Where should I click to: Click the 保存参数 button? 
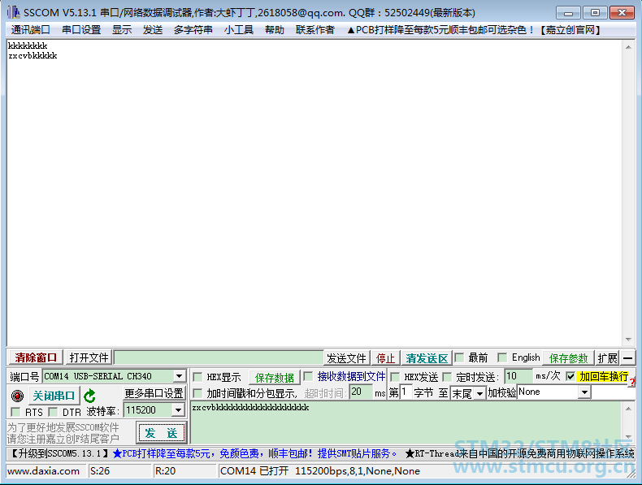click(x=568, y=358)
